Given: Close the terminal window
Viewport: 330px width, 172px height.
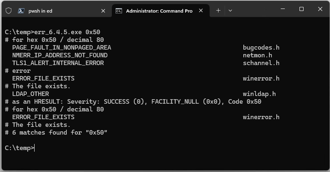Looking at the screenshot, I should click(x=320, y=9).
